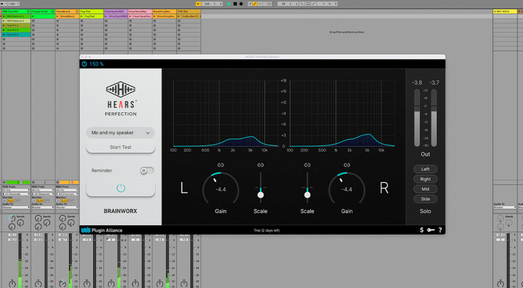This screenshot has width=523, height=288.
Task: Click the Arrangement Record button
Action: pyautogui.click(x=241, y=4)
